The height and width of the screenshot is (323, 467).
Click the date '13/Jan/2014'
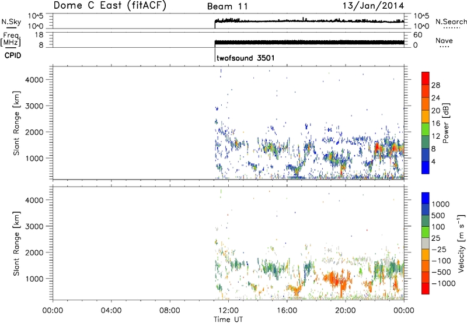pos(373,6)
